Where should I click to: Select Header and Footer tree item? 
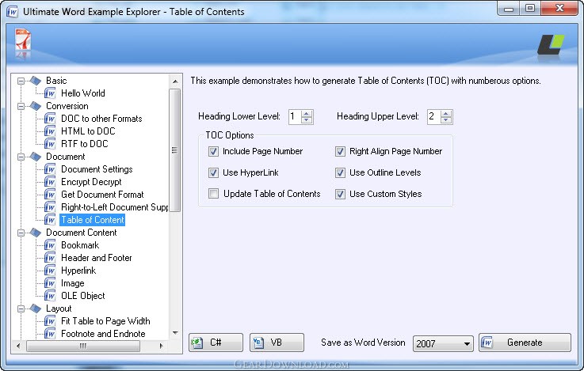(96, 258)
